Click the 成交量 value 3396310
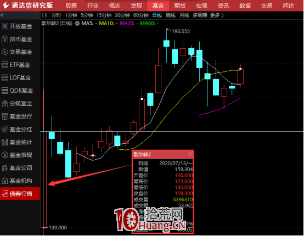The image size is (304, 236). [183, 199]
